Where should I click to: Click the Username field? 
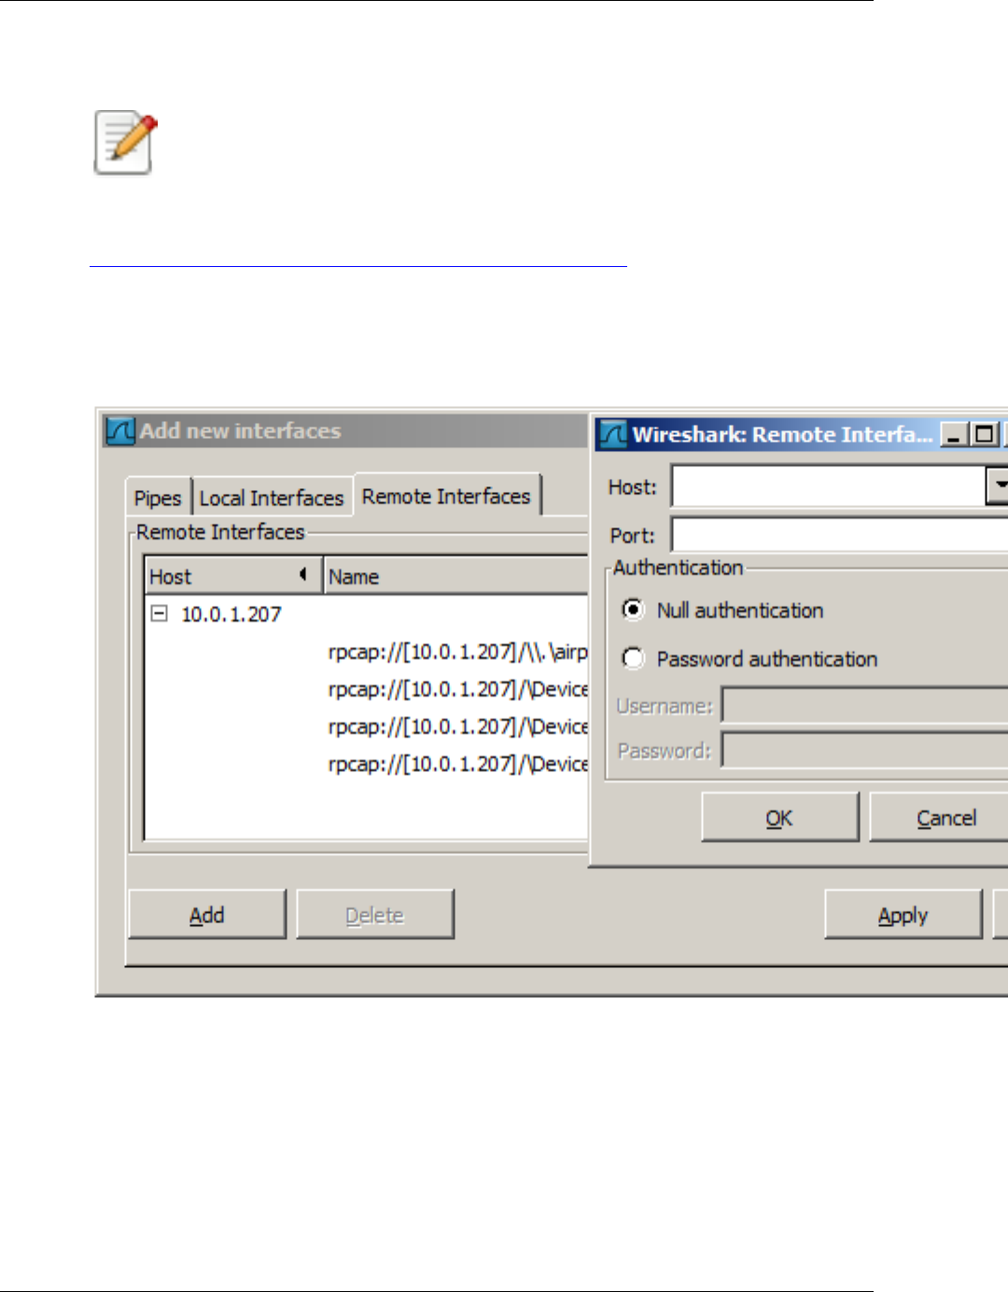click(865, 706)
